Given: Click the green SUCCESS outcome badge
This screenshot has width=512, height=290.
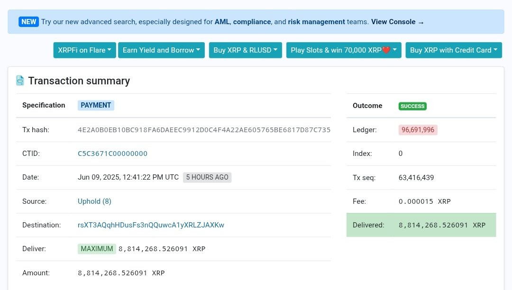Looking at the screenshot, I should pos(412,106).
